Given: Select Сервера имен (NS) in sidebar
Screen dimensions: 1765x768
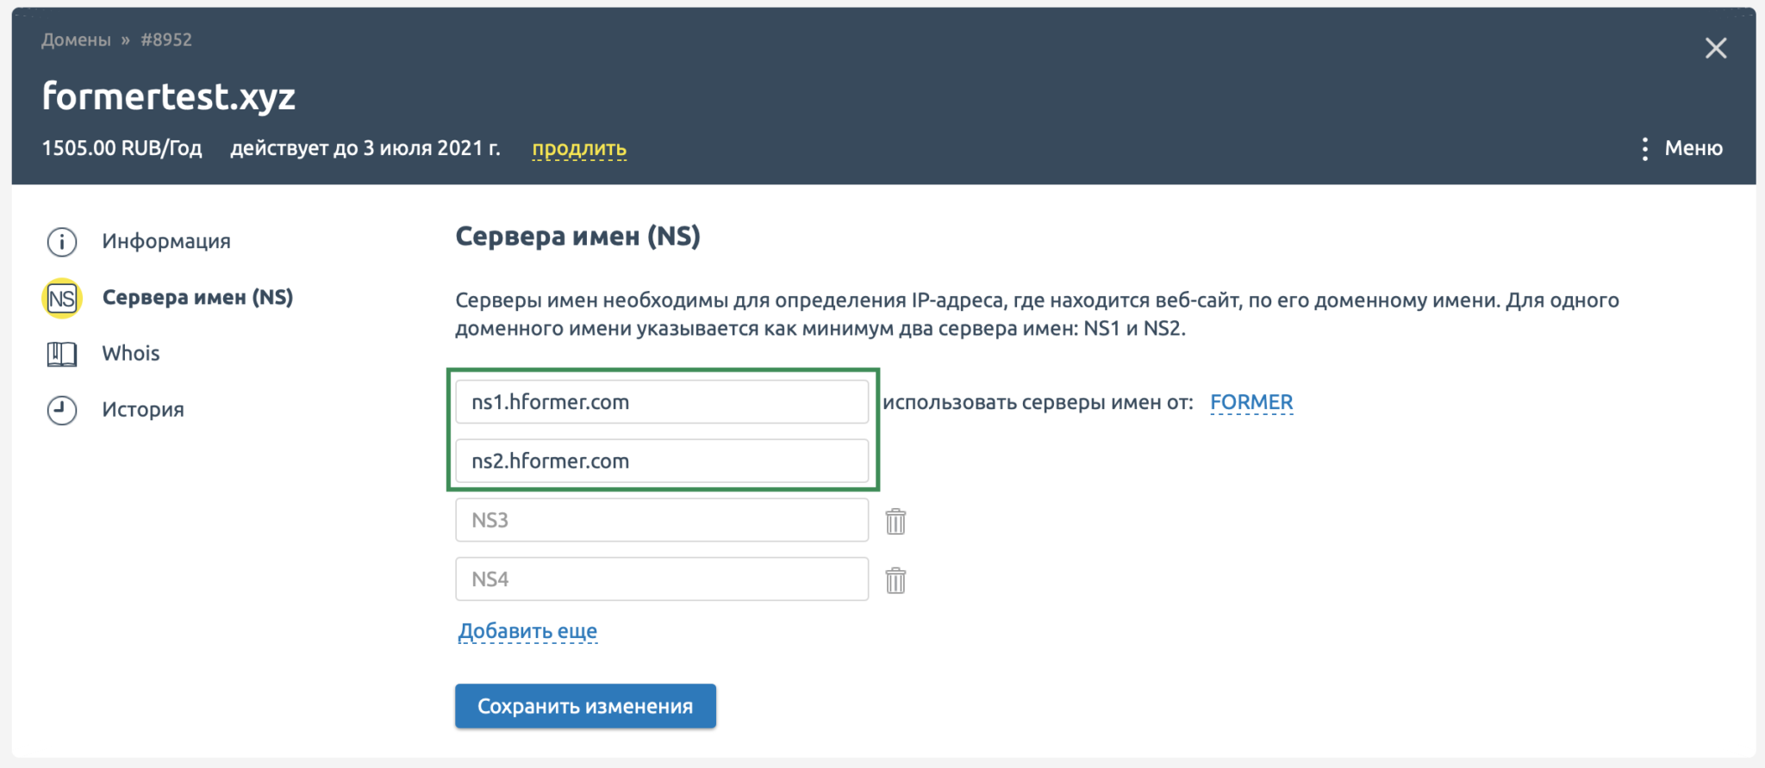Looking at the screenshot, I should point(197,297).
